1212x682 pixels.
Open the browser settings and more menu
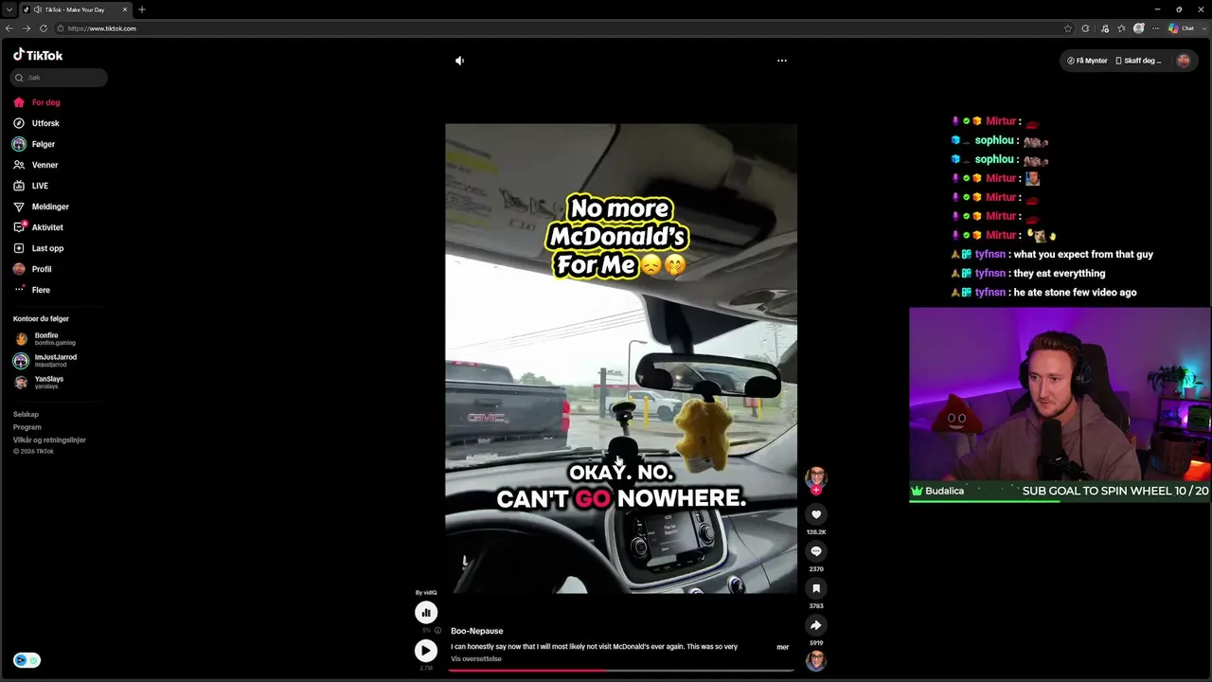1155,28
